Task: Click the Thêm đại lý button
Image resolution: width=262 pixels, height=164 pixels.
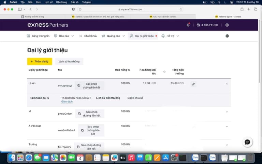Action: tap(40, 61)
